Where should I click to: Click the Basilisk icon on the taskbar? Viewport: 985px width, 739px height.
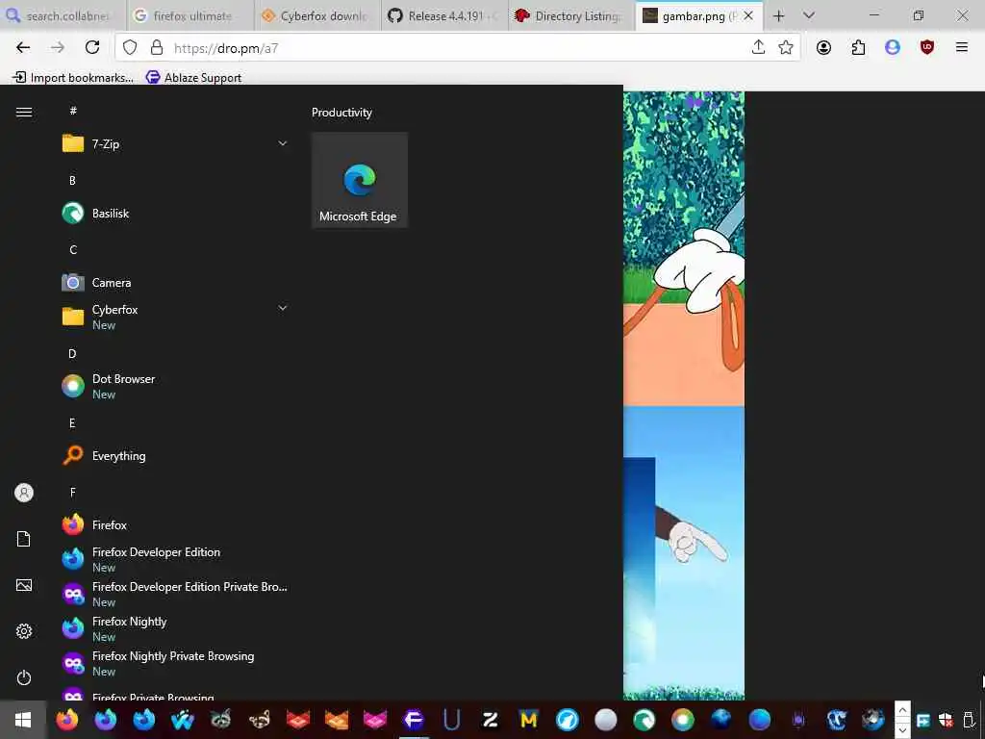[644, 720]
